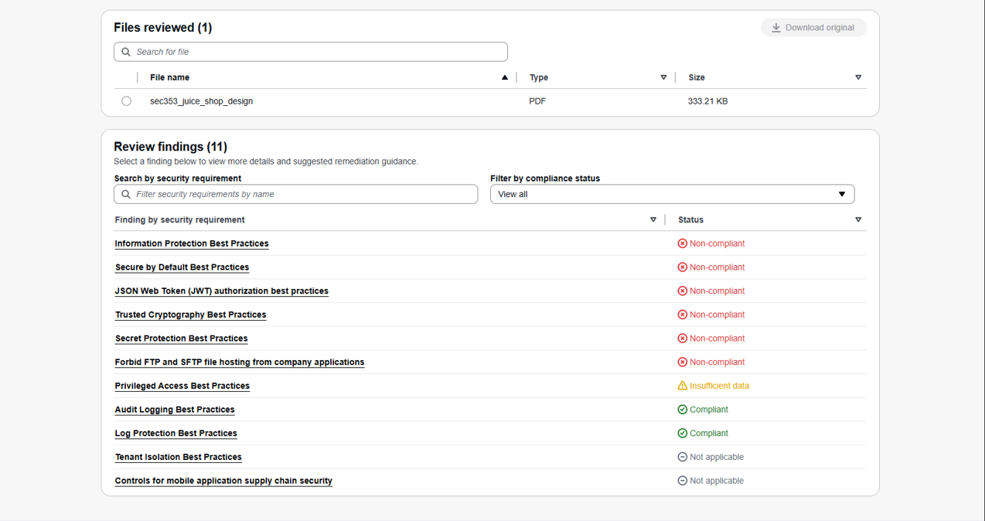Click the Not applicable icon for Tenant Isolation

point(682,457)
